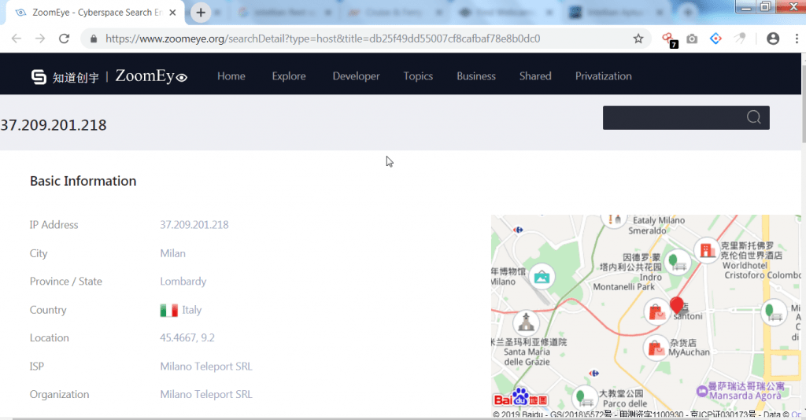Image resolution: width=806 pixels, height=420 pixels.
Task: Open the Privatization menu item
Action: 604,76
